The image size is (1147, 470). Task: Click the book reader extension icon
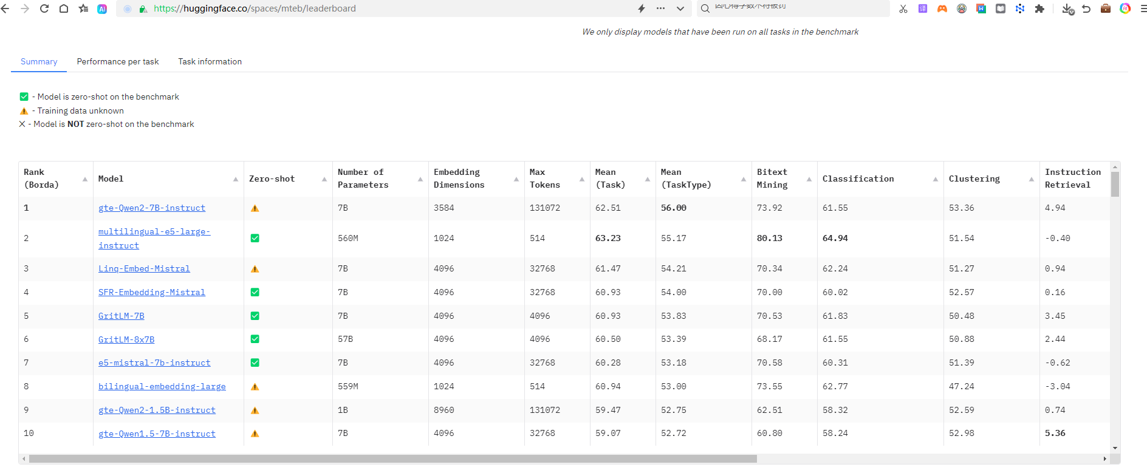(1001, 9)
